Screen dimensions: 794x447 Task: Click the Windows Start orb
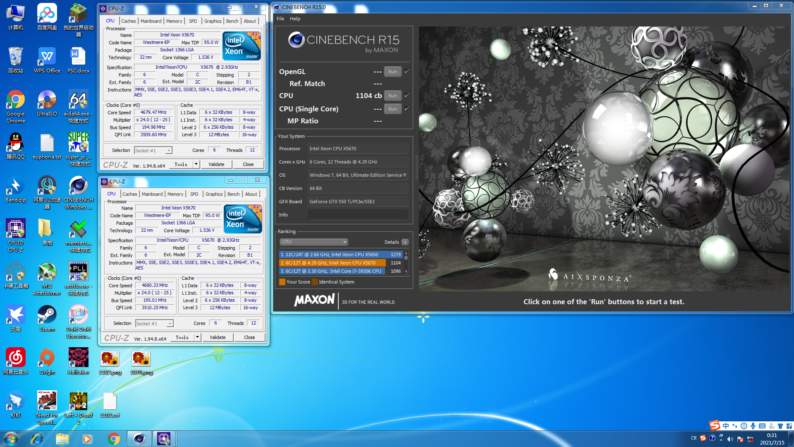pyautogui.click(x=11, y=439)
